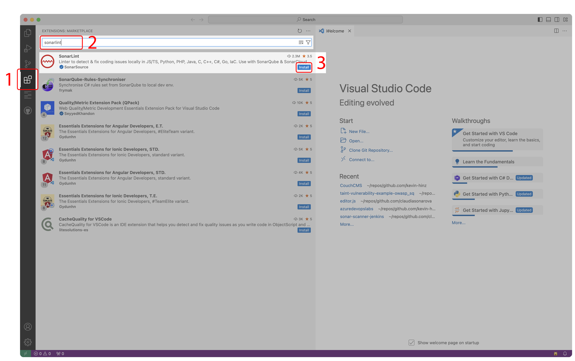Image resolution: width=575 pixels, height=361 pixels.
Task: Open Get Started with C# walkthrough
Action: (497, 178)
